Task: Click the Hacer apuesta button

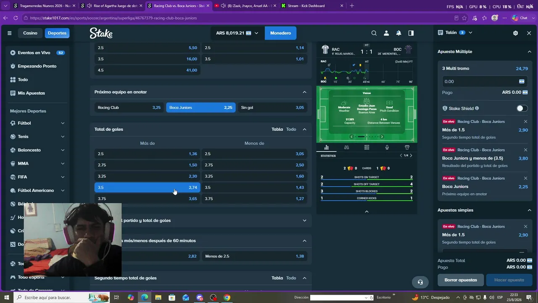Action: (x=509, y=280)
